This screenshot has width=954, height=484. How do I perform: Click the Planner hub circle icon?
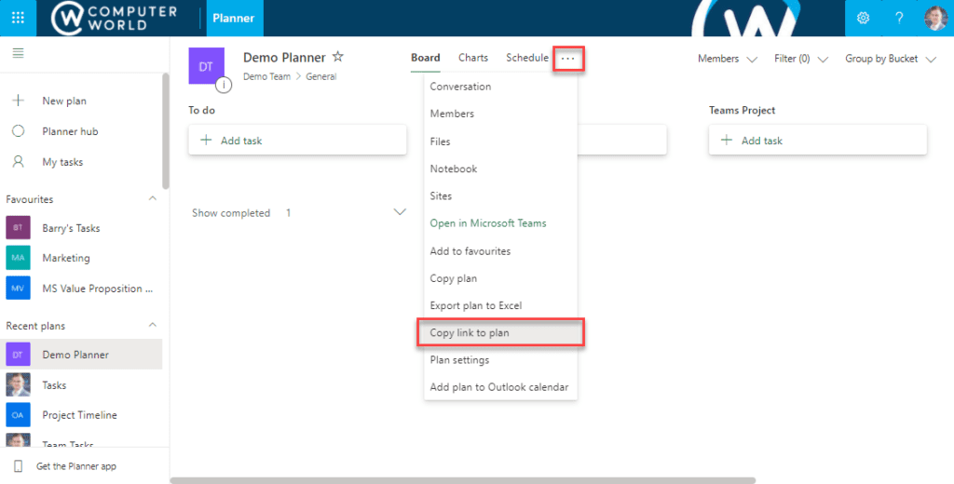coord(19,130)
